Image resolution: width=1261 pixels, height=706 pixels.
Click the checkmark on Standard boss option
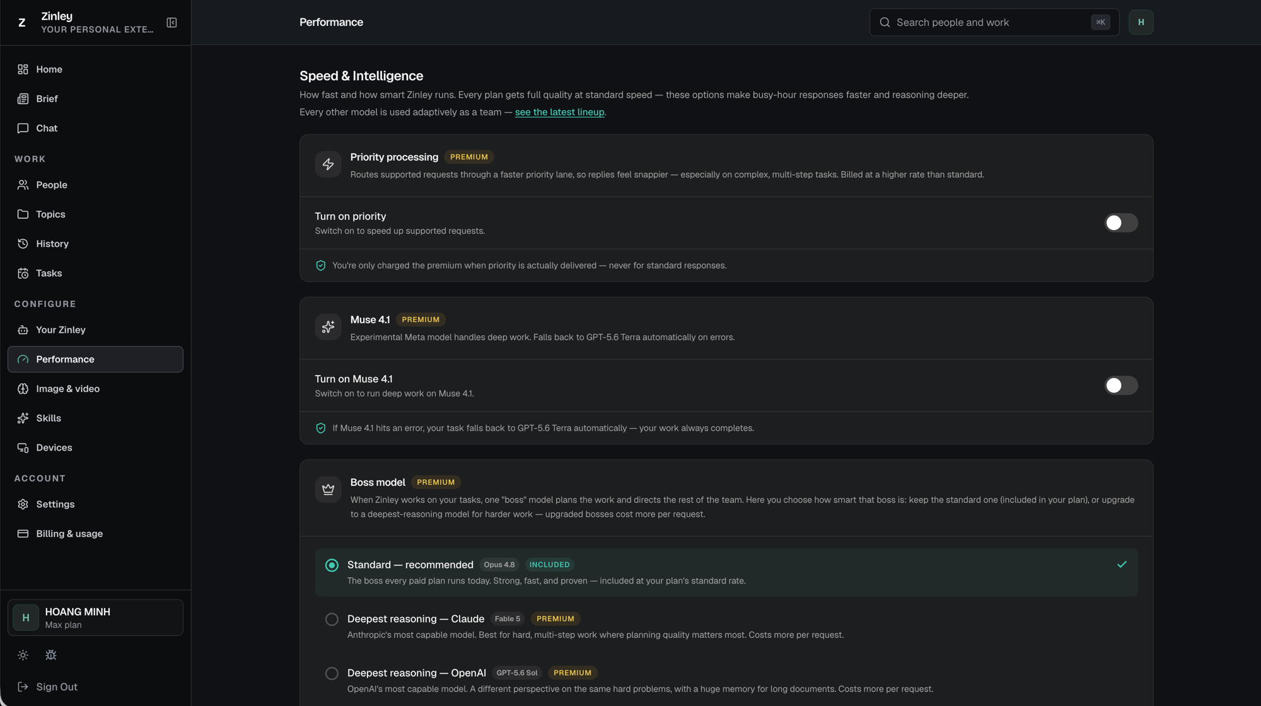point(1122,564)
